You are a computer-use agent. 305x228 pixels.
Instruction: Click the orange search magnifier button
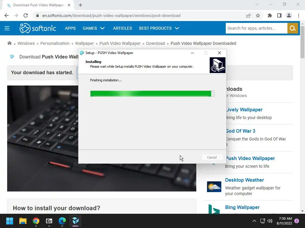pyautogui.click(x=292, y=28)
